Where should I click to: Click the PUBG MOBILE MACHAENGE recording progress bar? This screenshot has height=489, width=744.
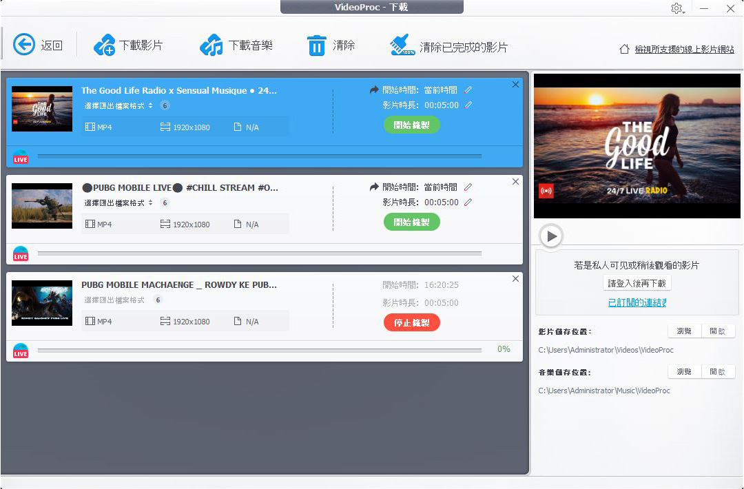coord(259,351)
